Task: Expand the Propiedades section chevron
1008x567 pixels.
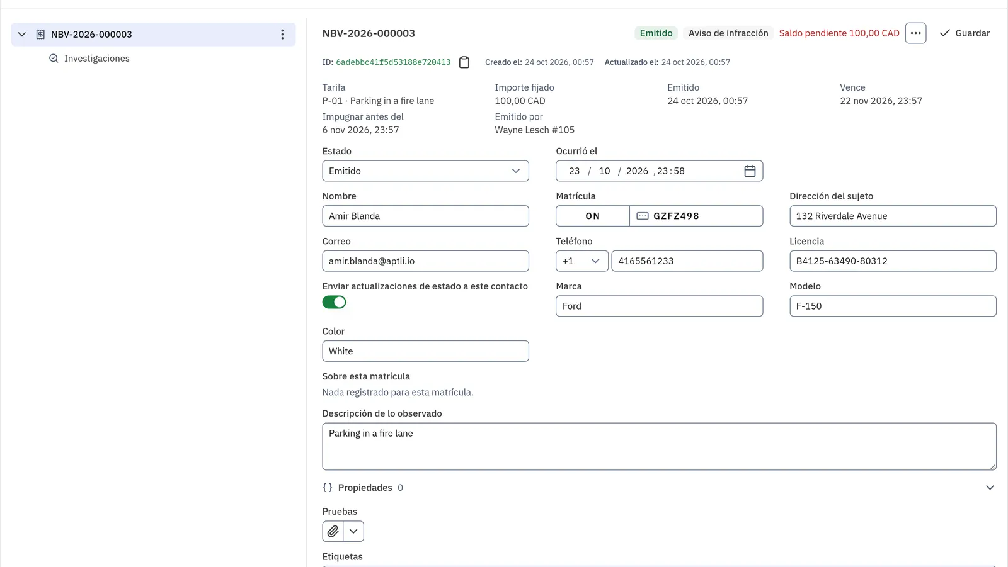Action: (990, 488)
